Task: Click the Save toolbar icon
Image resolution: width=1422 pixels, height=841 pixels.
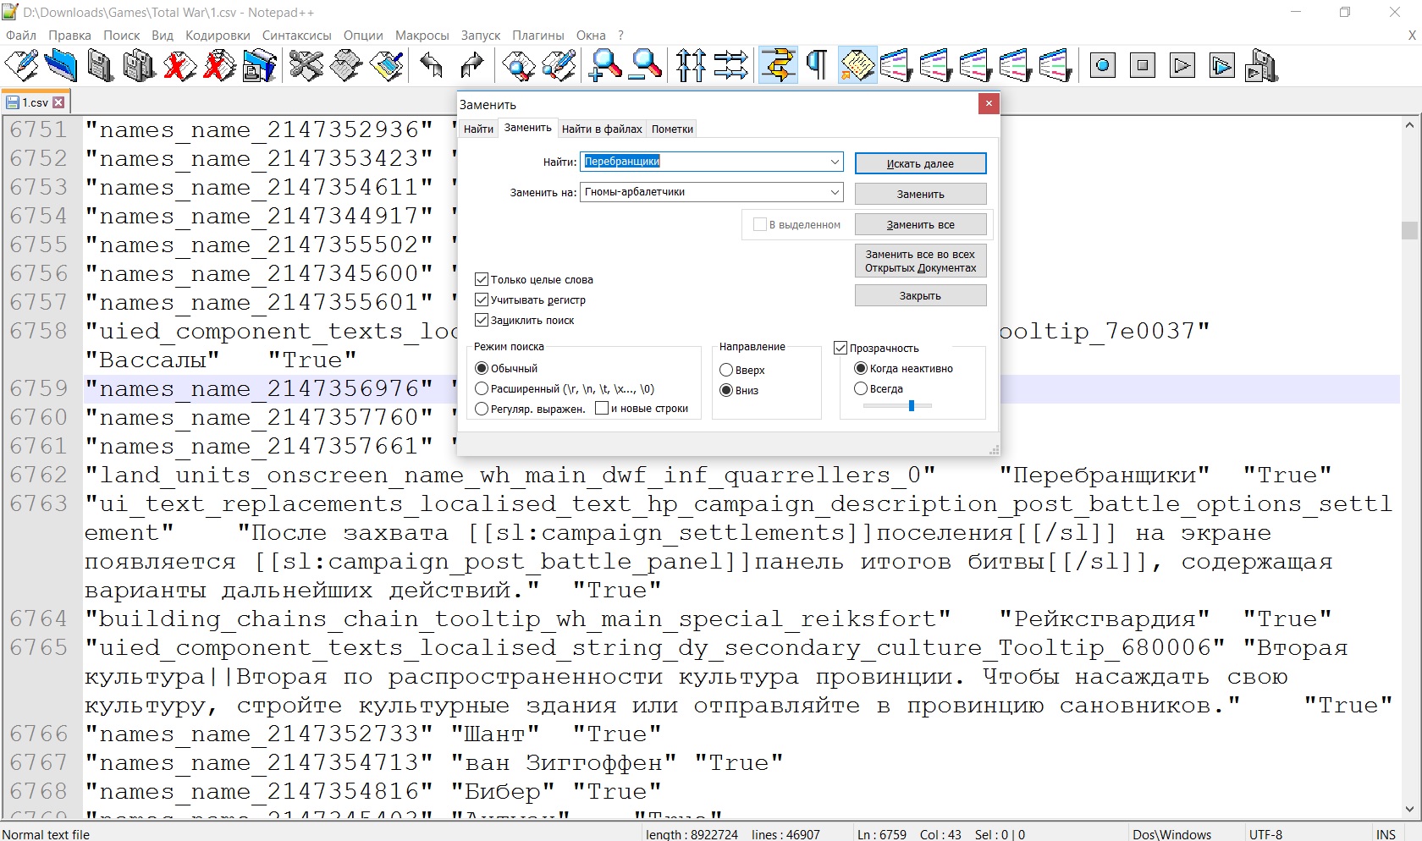Action: click(x=100, y=65)
